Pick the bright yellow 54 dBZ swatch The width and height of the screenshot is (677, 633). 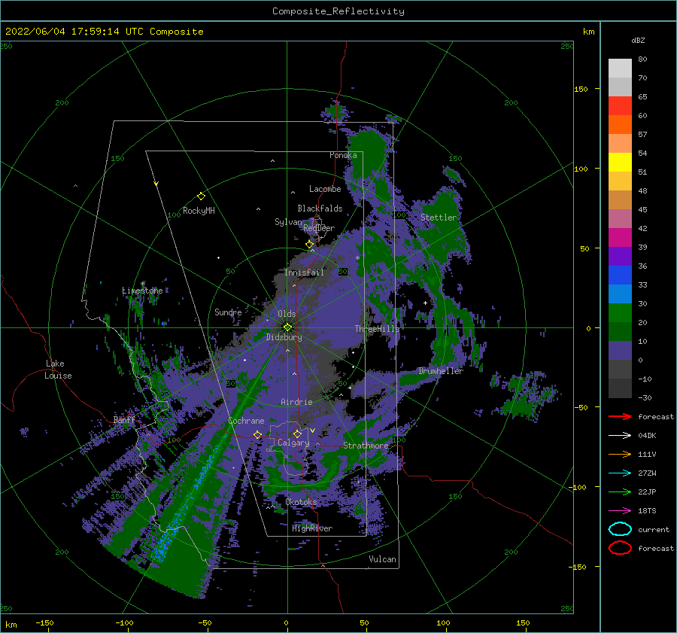[x=620, y=162]
